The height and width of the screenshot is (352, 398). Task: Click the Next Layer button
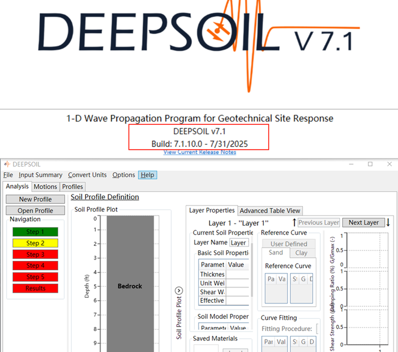point(364,223)
